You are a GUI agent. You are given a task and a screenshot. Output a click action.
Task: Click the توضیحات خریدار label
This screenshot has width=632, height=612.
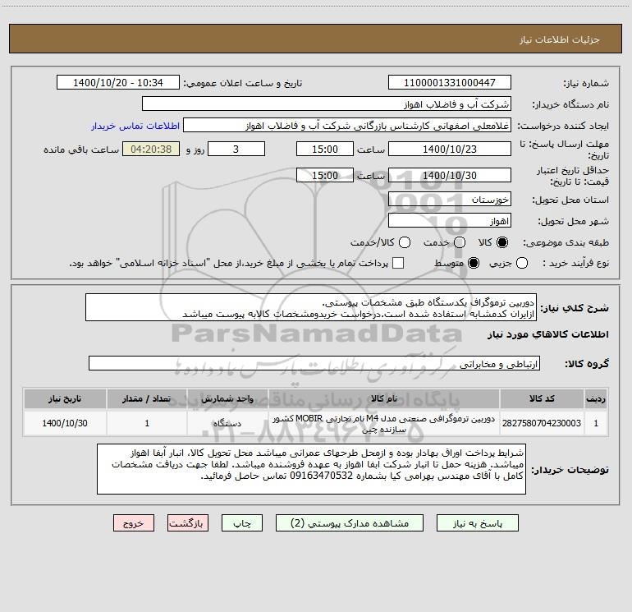tap(570, 470)
